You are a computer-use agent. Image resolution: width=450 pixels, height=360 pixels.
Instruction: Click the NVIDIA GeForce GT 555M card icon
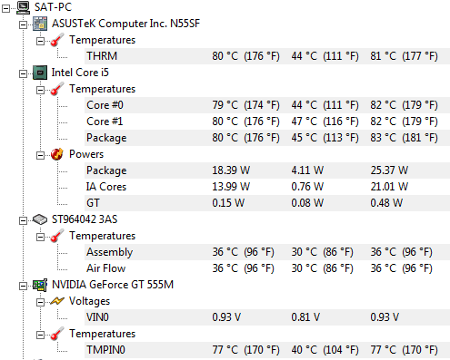[40, 285]
